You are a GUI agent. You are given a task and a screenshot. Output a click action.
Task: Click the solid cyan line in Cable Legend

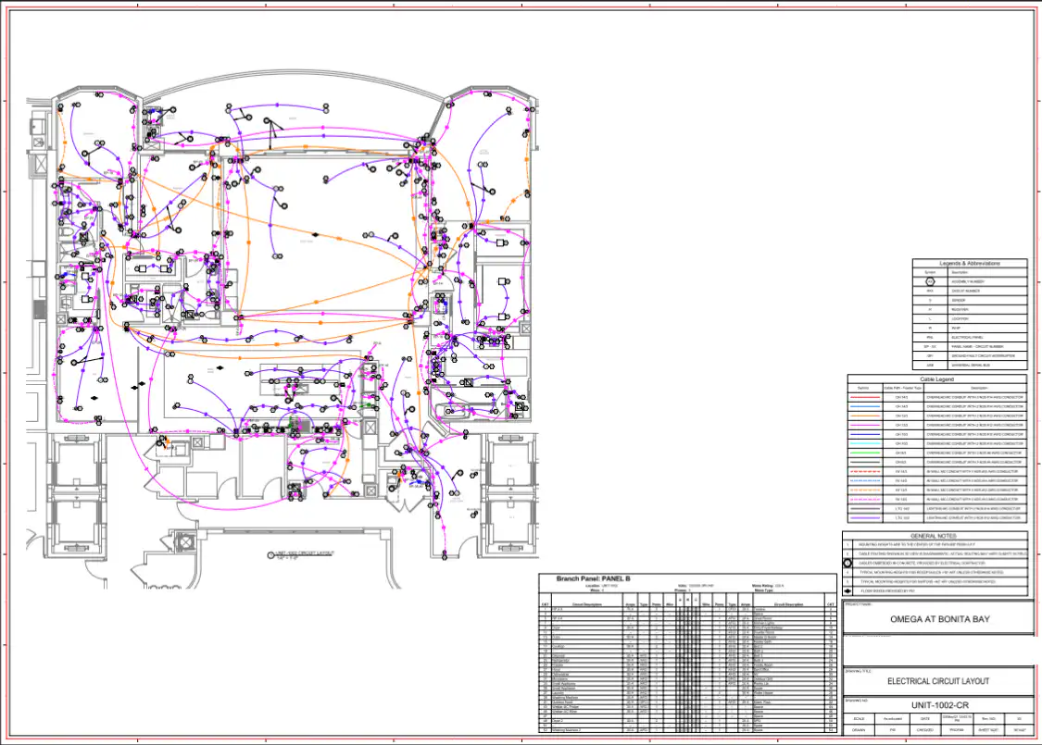coord(865,443)
